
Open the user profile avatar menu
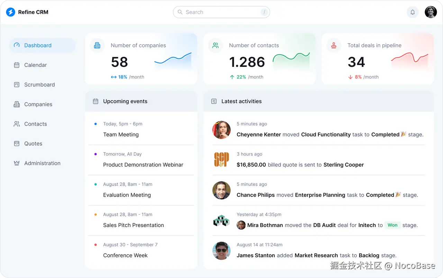click(x=431, y=12)
